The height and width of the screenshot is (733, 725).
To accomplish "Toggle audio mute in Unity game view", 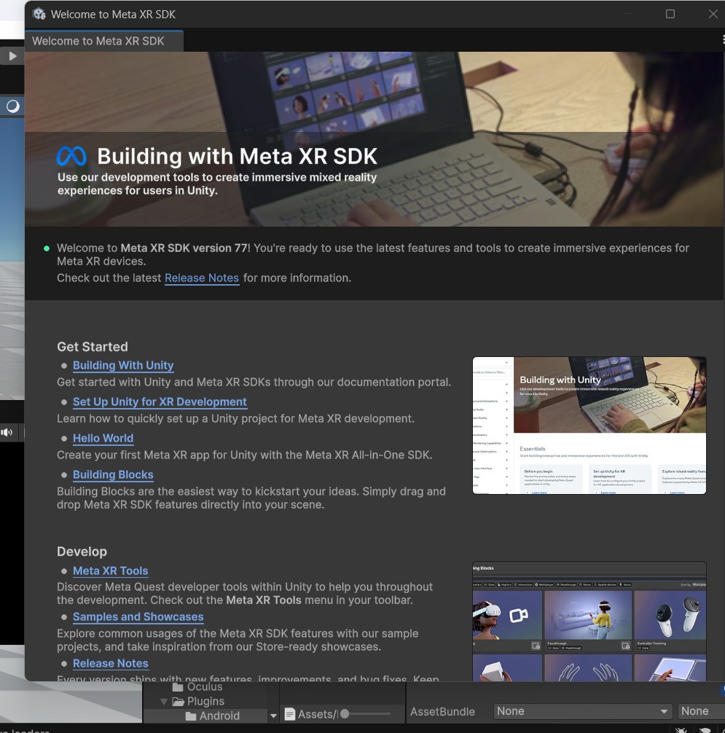I will 7,432.
